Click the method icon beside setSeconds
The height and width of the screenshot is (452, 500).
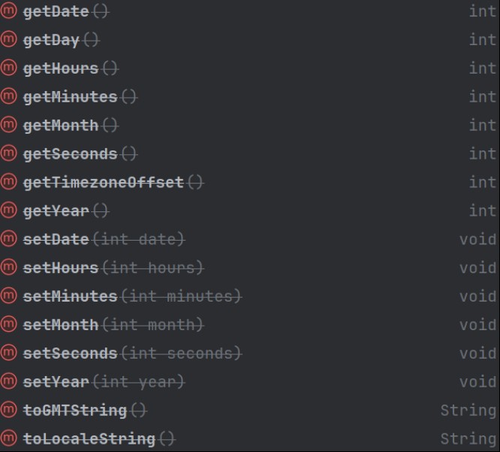point(9,353)
